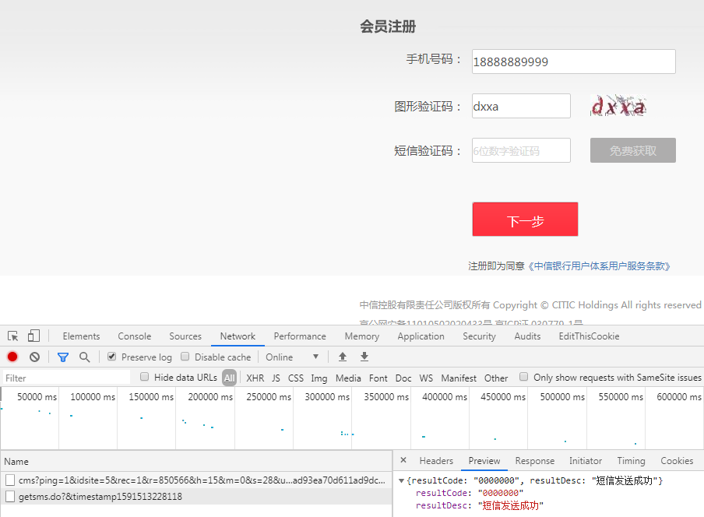Click the 100000 ms timeline marker
Viewport: 704px width, 517px height.
[93, 397]
